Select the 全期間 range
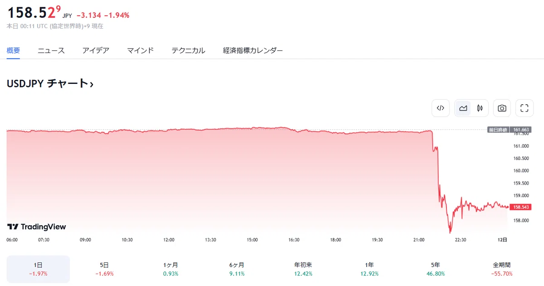Viewport: 544px width, 286px height. coord(502,269)
